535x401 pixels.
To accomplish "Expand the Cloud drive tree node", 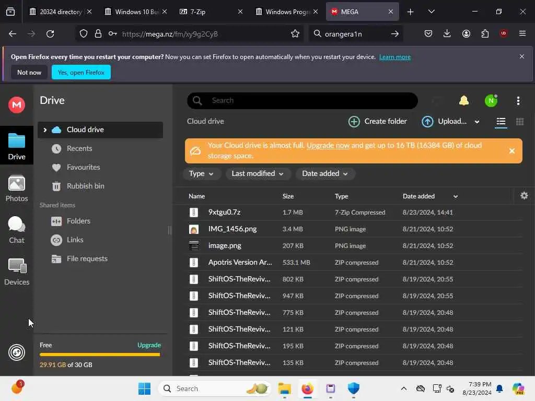I will tap(45, 130).
